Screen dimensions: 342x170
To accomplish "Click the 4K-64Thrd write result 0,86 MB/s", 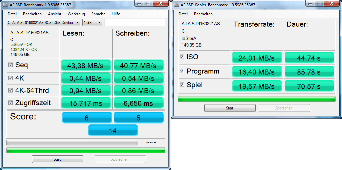I will point(139,90).
